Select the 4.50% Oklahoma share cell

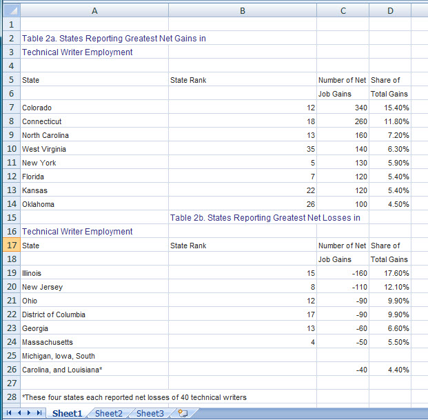(x=390, y=203)
